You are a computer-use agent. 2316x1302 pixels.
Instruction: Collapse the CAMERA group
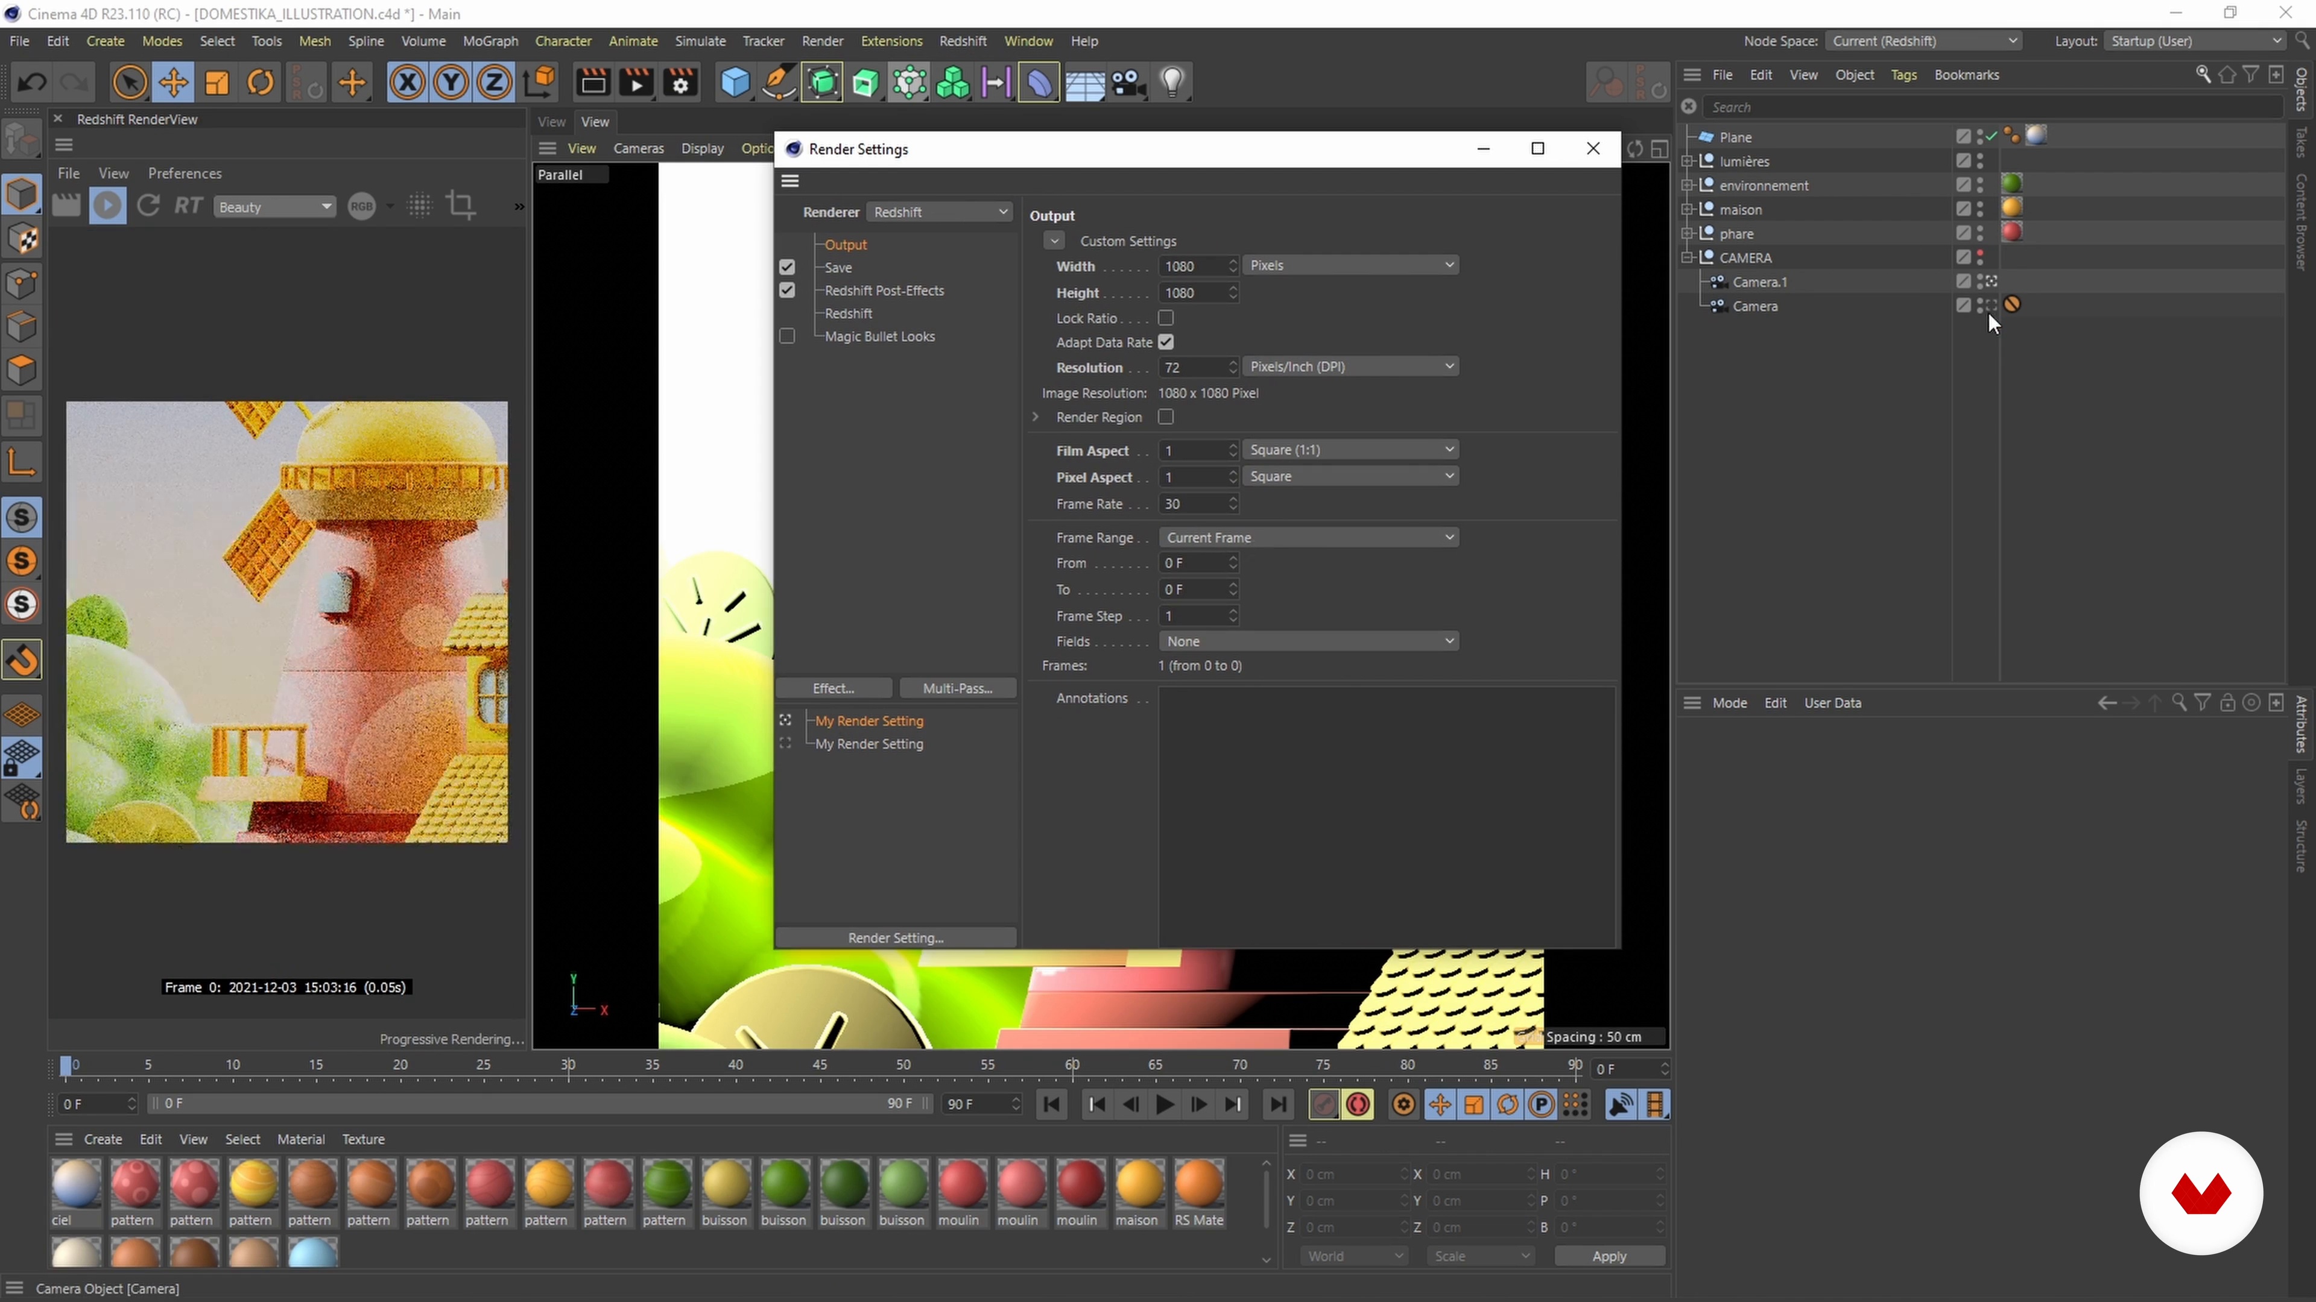[1688, 258]
